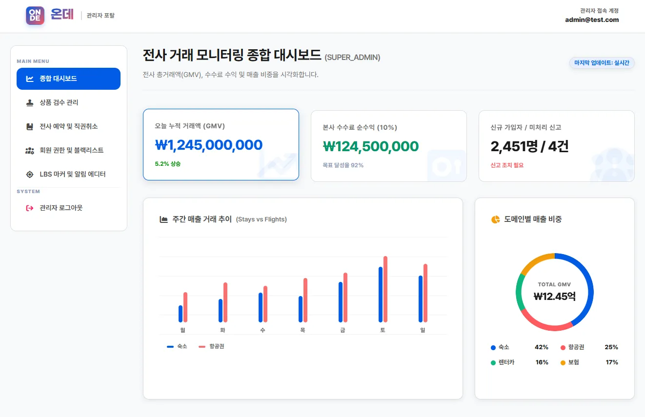This screenshot has height=417, width=645.
Task: Open 회원 권한 및 블랙리스트 page
Action: (x=68, y=150)
